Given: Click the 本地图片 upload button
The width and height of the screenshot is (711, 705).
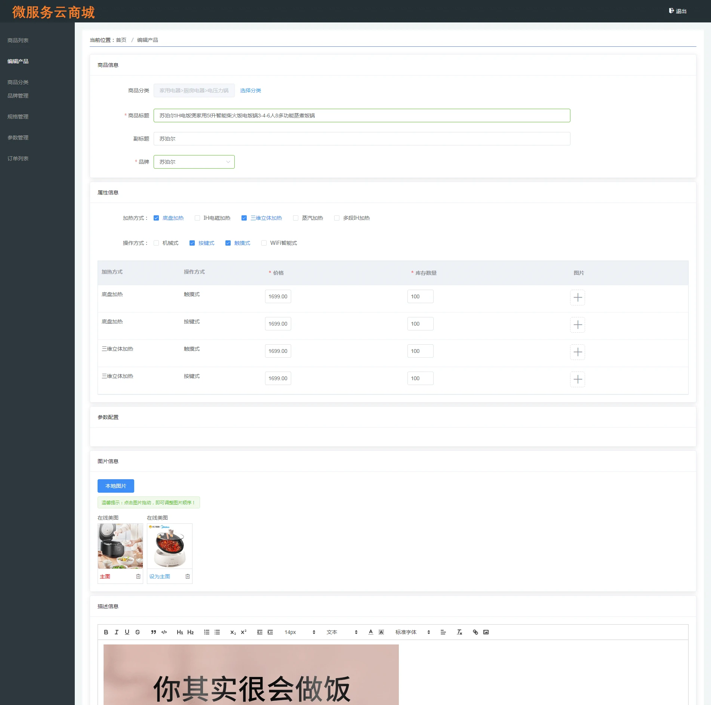Looking at the screenshot, I should click(x=116, y=486).
